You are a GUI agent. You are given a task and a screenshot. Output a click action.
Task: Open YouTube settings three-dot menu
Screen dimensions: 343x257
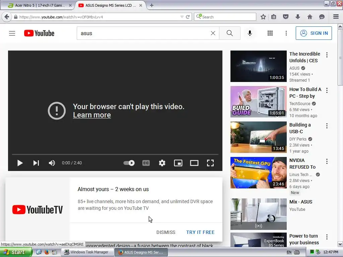click(286, 33)
